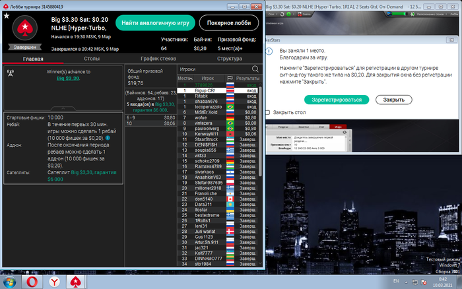This screenshot has height=289, width=462.
Task: Click Brazil flag next to tocoperuzzolo
Action: (230, 107)
